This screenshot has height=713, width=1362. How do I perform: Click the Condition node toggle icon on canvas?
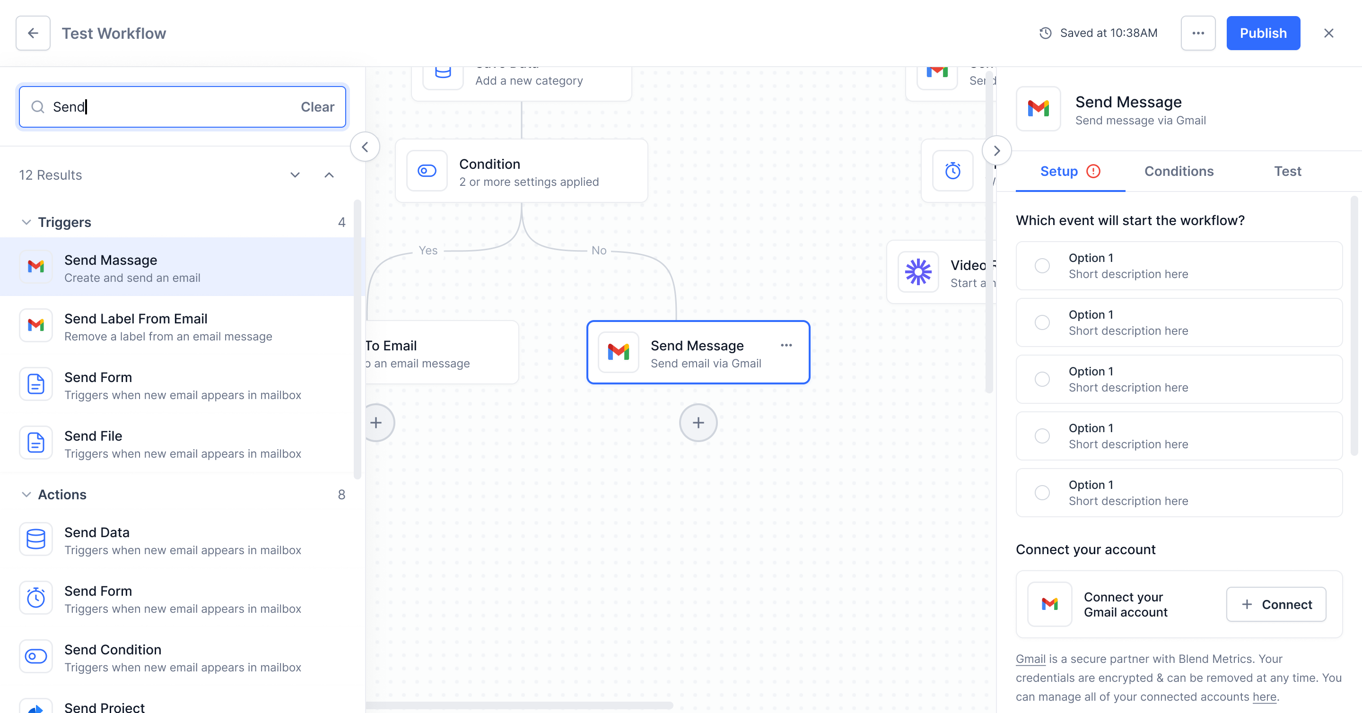click(x=427, y=171)
